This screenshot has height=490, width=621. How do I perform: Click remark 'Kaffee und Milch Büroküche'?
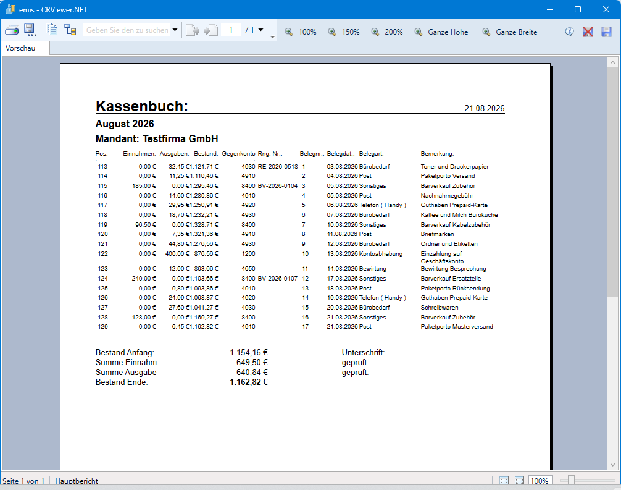[459, 214]
